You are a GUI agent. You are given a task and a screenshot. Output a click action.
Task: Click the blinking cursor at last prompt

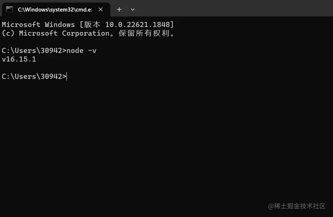click(67, 76)
